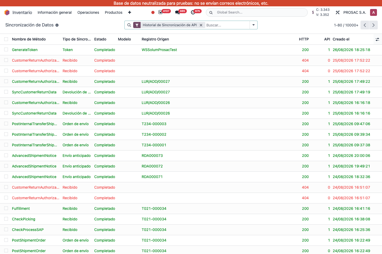Image resolution: width=382 pixels, height=254 pixels.
Task: Check the GenerateToken row checkbox
Action: pos(6,49)
